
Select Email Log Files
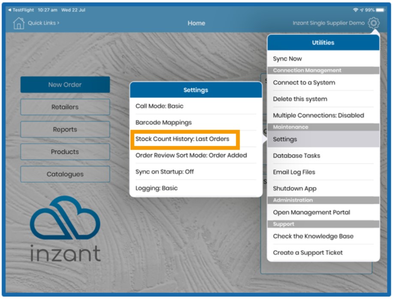(323, 172)
